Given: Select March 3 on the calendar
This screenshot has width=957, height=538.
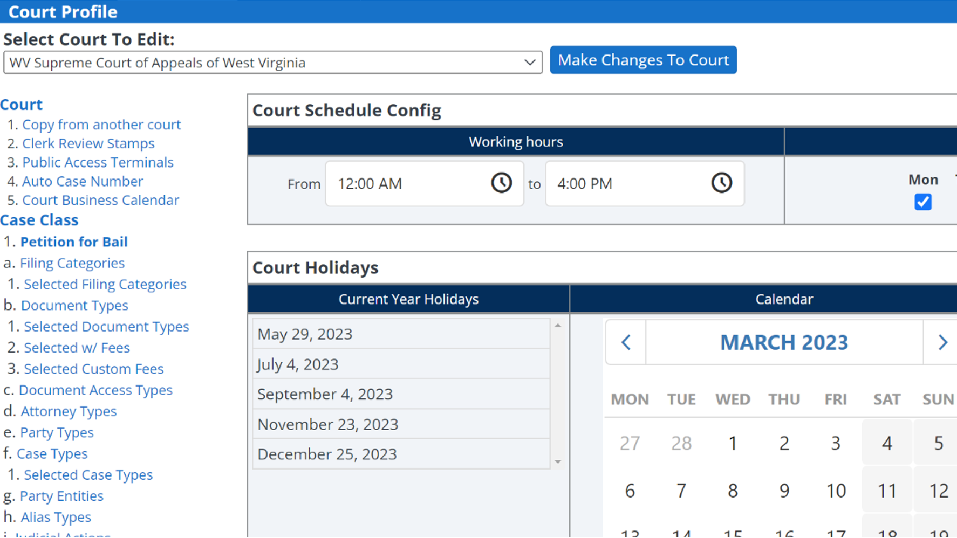Looking at the screenshot, I should click(x=836, y=443).
